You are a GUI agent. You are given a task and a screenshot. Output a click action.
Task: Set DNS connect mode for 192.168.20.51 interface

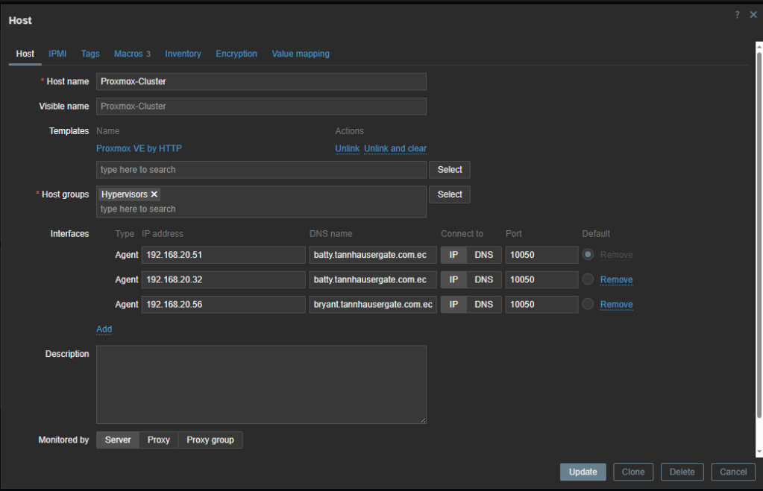coord(483,255)
